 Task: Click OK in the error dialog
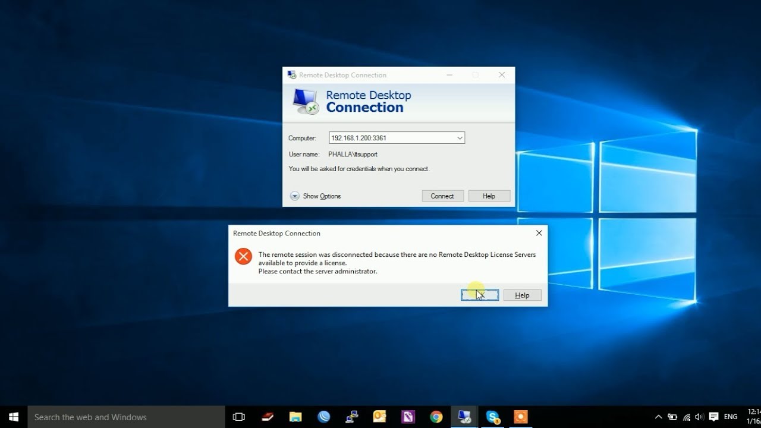[480, 295]
